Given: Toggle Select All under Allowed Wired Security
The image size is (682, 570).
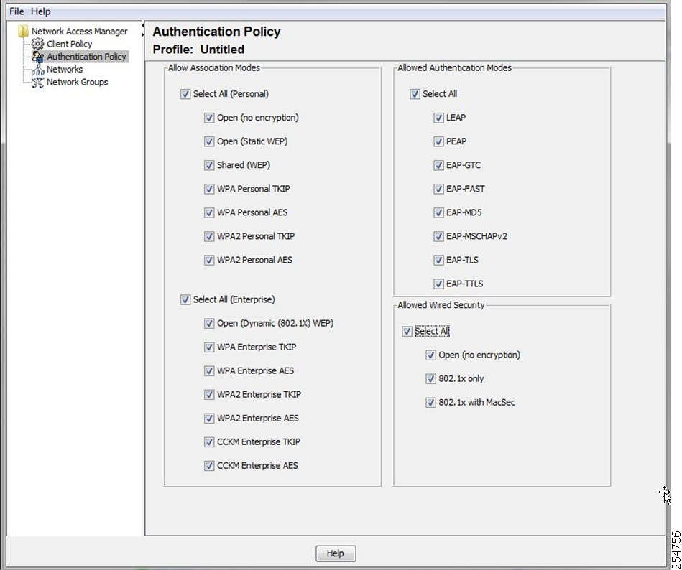Looking at the screenshot, I should 407,332.
